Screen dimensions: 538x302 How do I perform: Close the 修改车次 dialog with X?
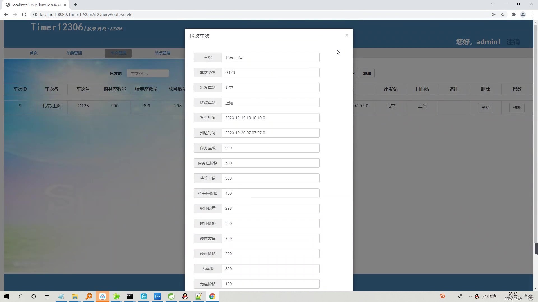click(347, 35)
